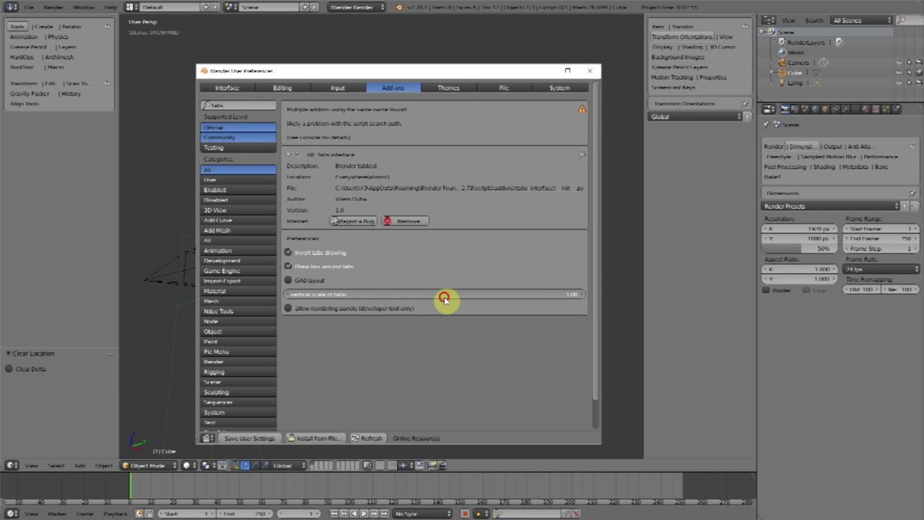Select the translate manipulator arrow icon
Image resolution: width=924 pixels, height=520 pixels.
click(245, 466)
